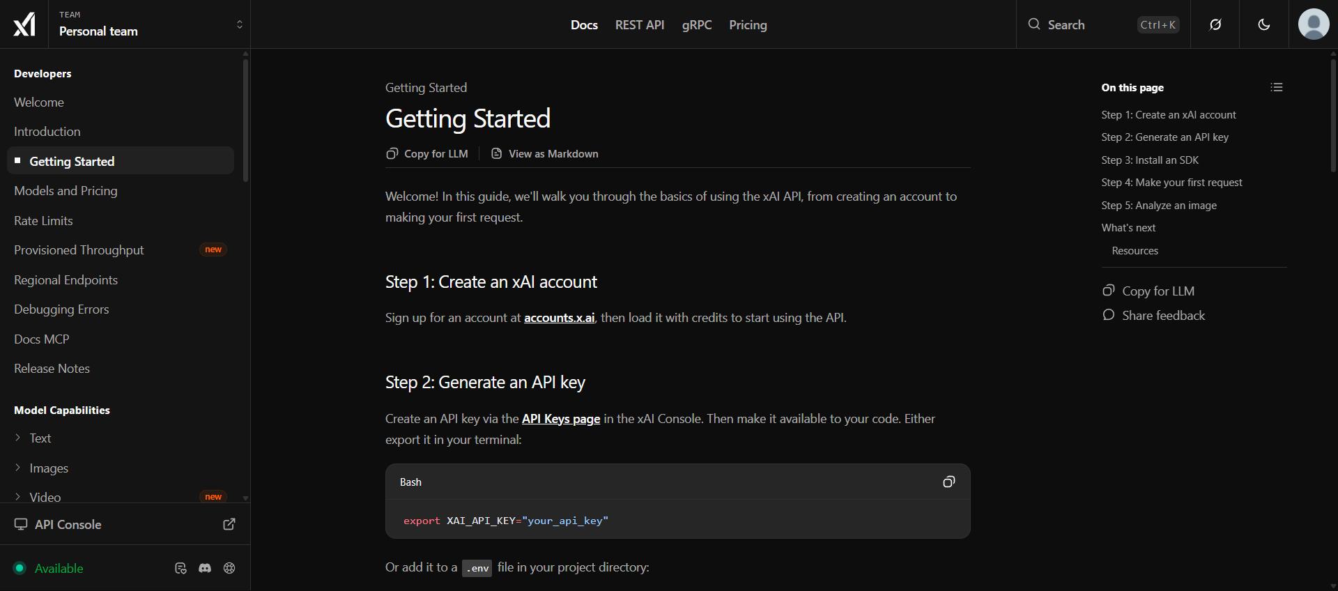Click the Step 1 heading
Screen dimensions: 1338x591
(x=491, y=282)
